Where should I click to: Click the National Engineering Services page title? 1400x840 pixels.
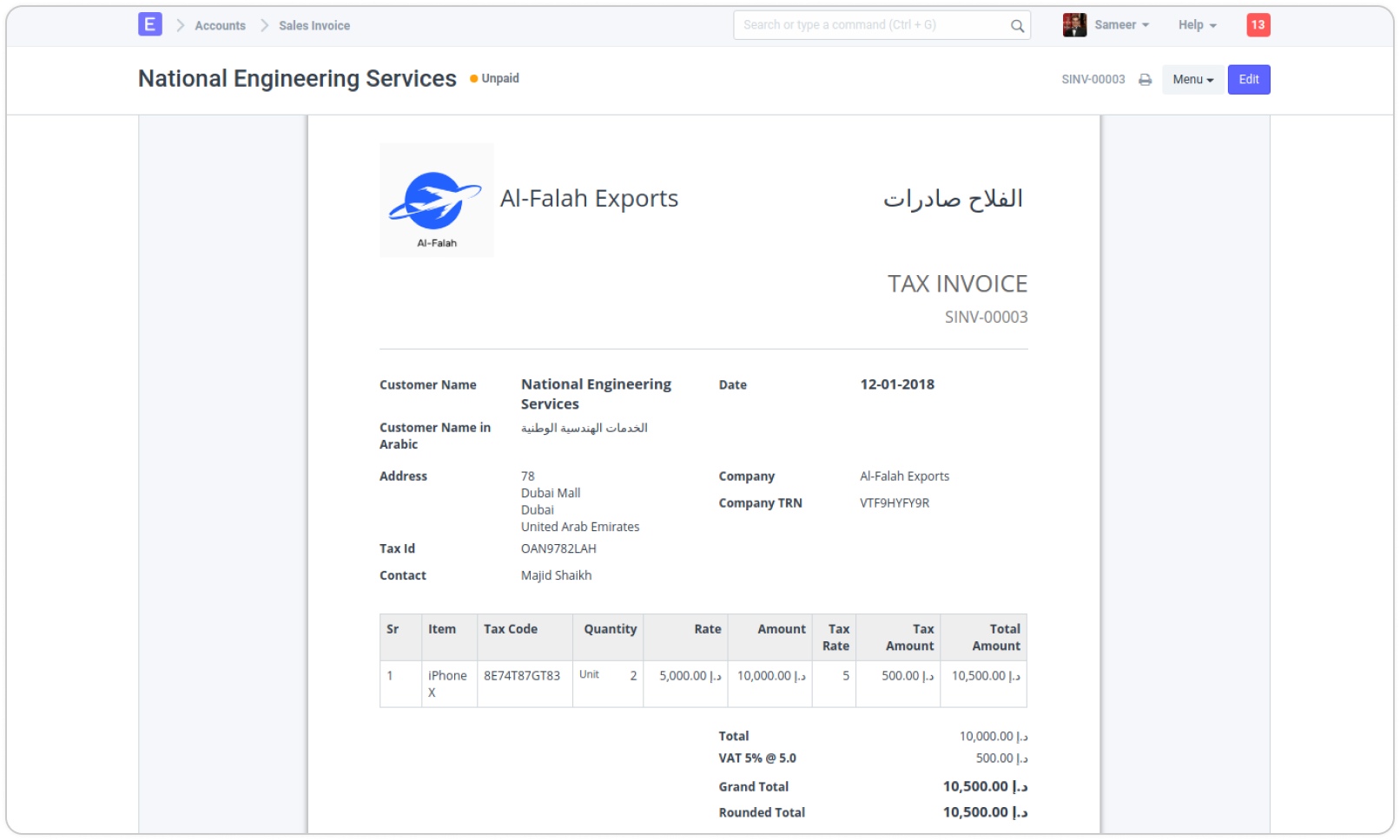[297, 79]
